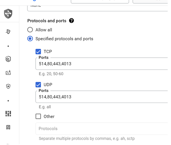This screenshot has height=145, width=171.
Task: Click the TCP Ports input field
Action: [x=103, y=64]
